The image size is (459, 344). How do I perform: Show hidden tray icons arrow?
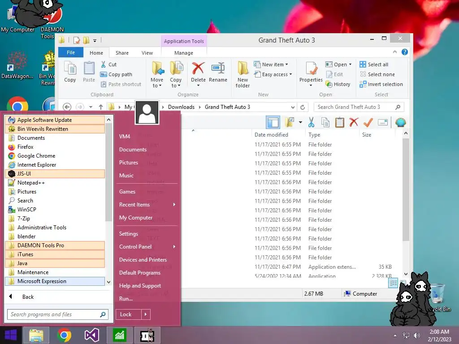pyautogui.click(x=395, y=335)
